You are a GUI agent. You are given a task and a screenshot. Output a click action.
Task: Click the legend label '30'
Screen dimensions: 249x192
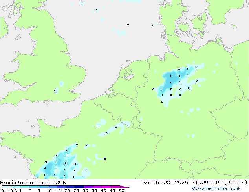85,190
